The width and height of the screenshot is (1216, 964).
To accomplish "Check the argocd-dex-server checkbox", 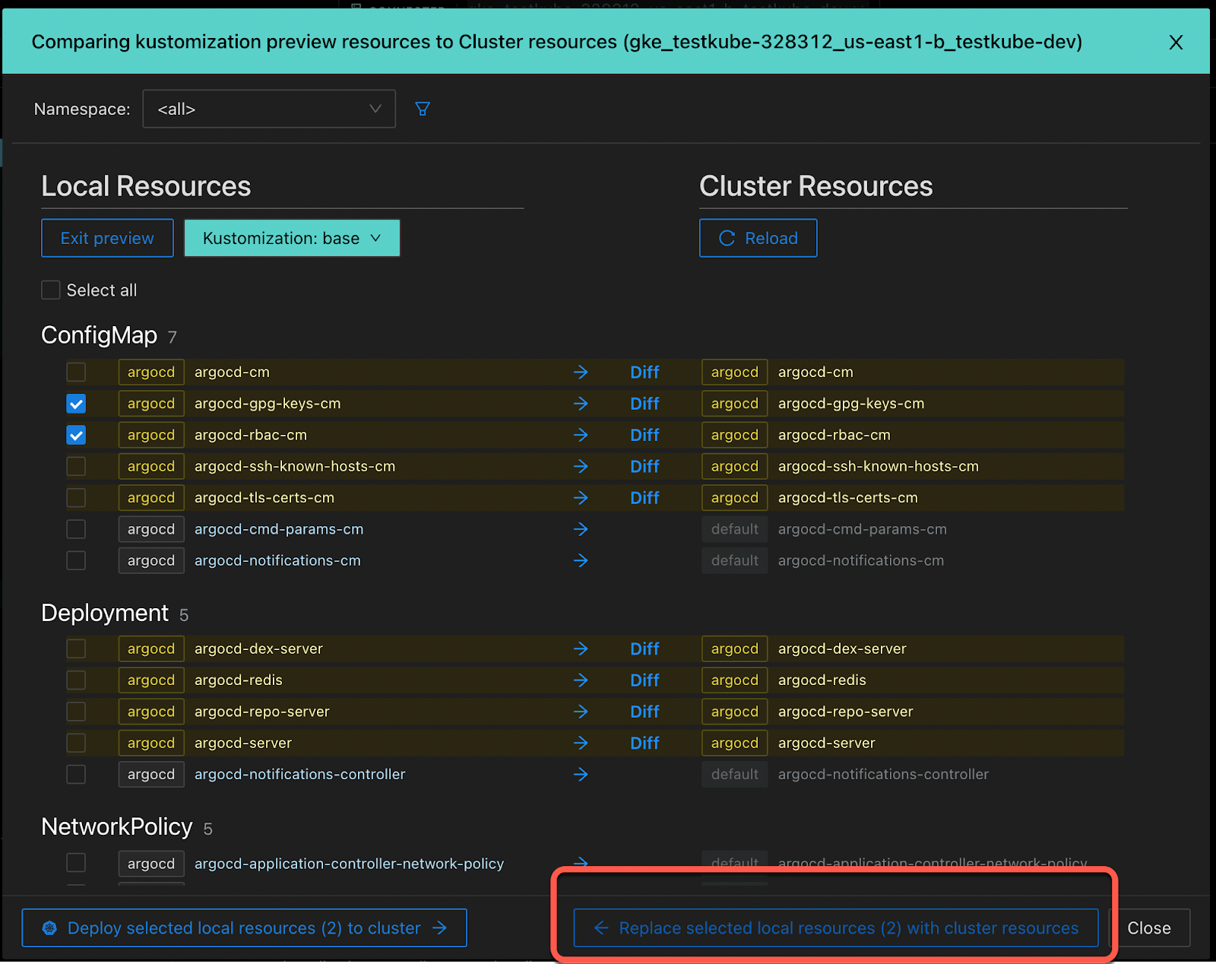I will click(x=76, y=648).
